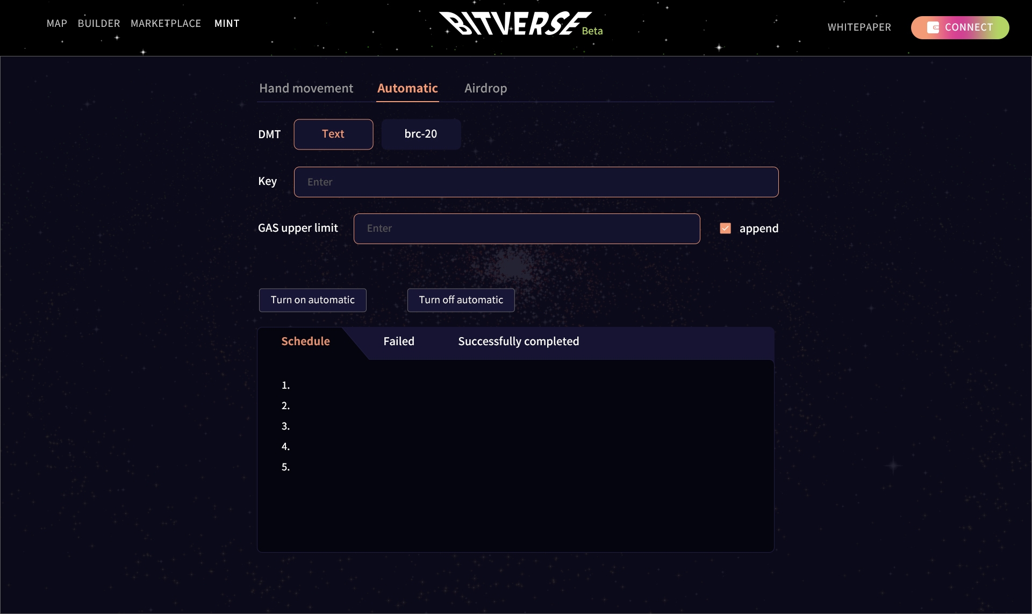Focus the GAS upper limit field

(526, 229)
